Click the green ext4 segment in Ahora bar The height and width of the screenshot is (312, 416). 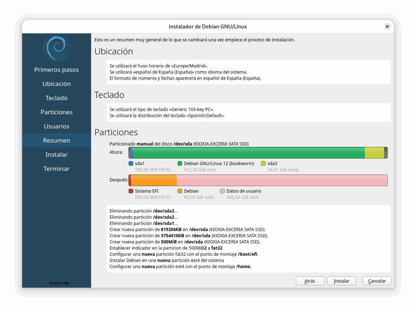249,153
